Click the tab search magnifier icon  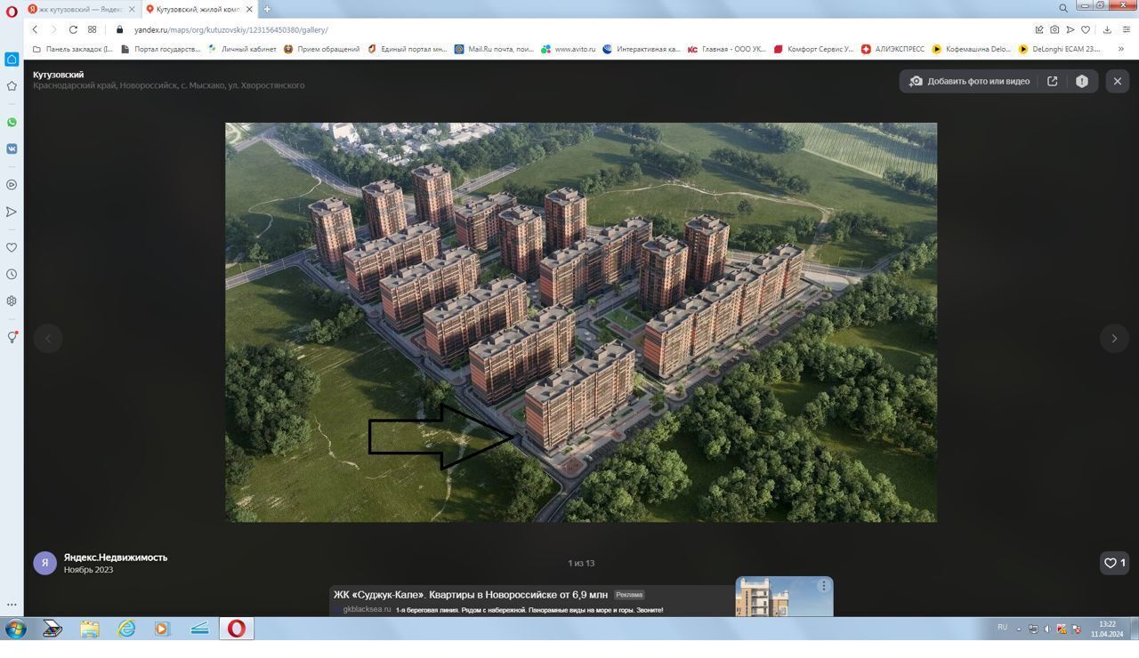click(1062, 8)
